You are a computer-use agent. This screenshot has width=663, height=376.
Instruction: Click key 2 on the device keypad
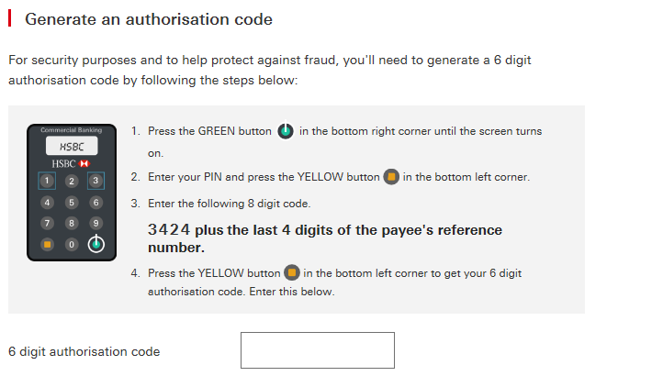pos(72,182)
